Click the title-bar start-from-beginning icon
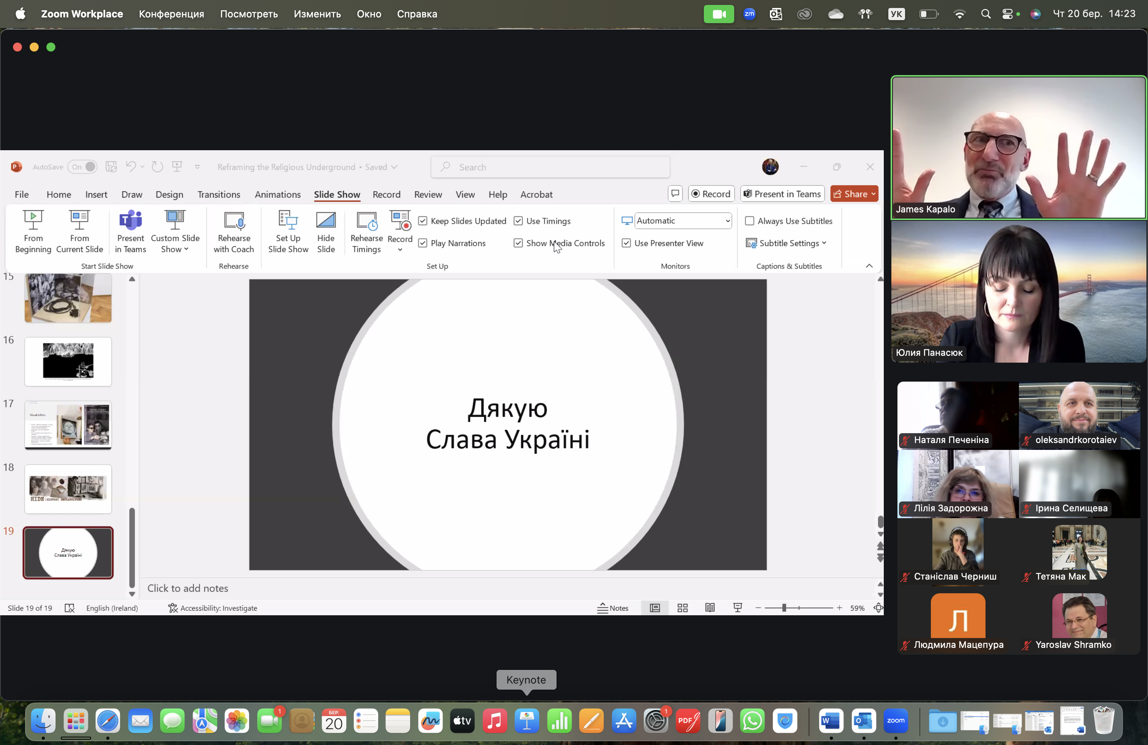The image size is (1148, 745). (177, 167)
